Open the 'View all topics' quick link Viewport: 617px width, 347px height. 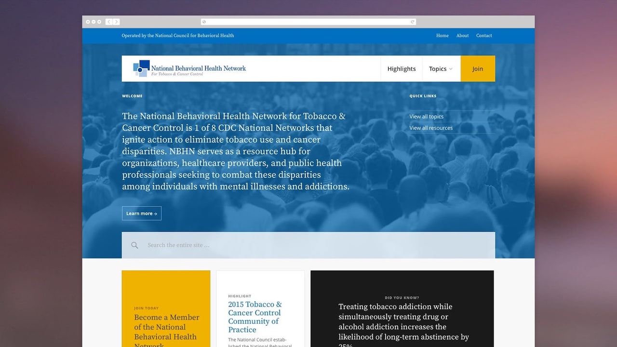pos(427,117)
